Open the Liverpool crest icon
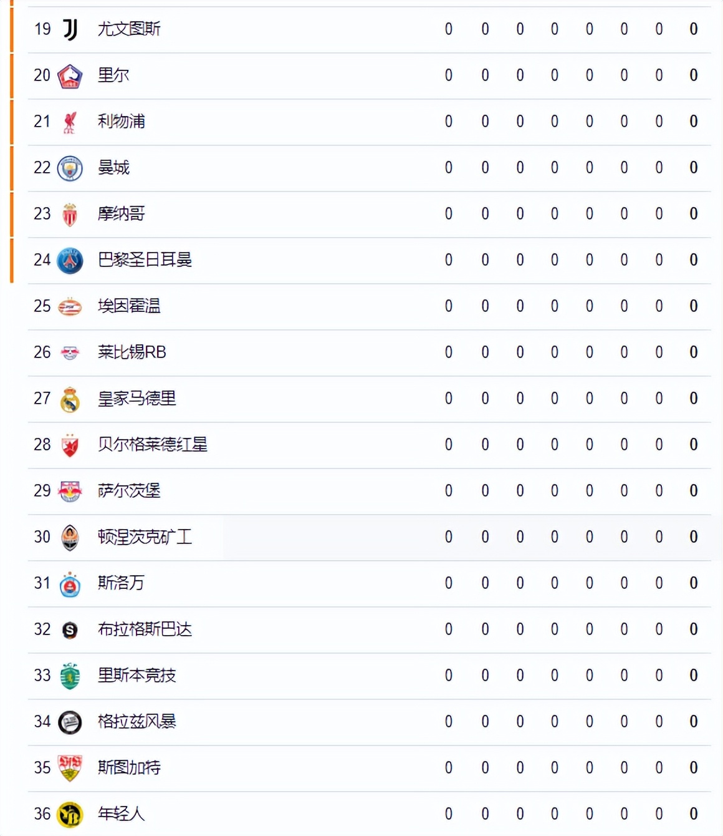The image size is (723, 836). pyautogui.click(x=70, y=122)
